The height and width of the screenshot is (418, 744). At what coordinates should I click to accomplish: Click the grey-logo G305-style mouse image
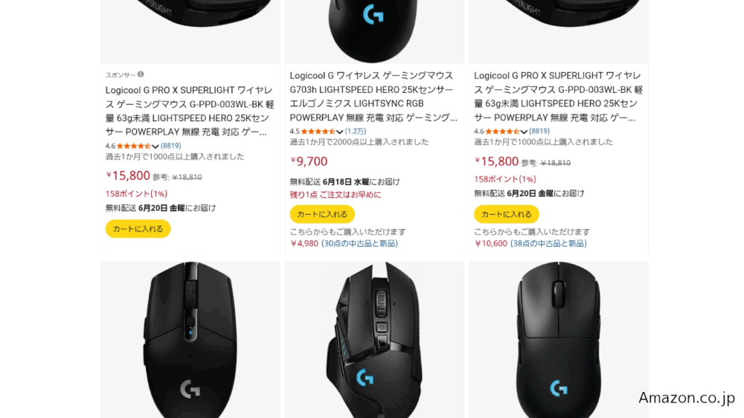[x=190, y=340]
